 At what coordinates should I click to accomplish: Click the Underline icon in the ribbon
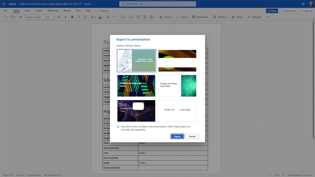coord(85,17)
